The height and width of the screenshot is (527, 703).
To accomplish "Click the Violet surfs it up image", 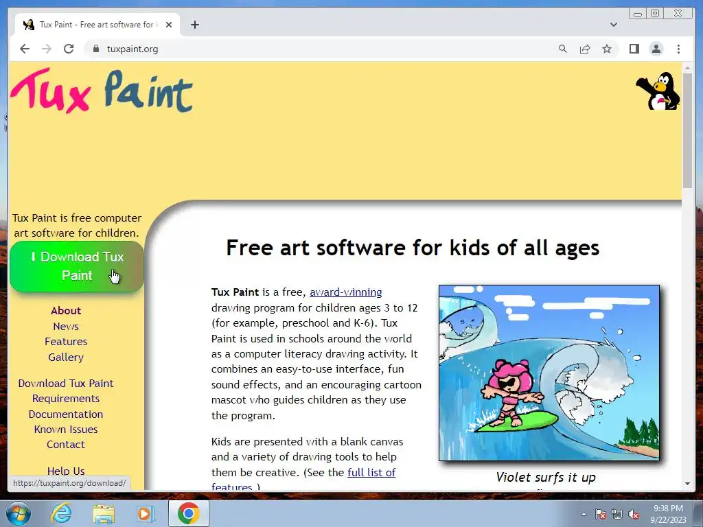I will (x=549, y=373).
